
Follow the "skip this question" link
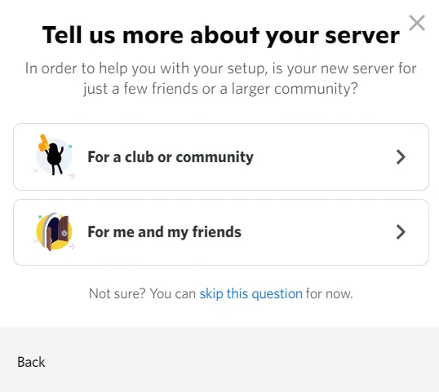[251, 294]
